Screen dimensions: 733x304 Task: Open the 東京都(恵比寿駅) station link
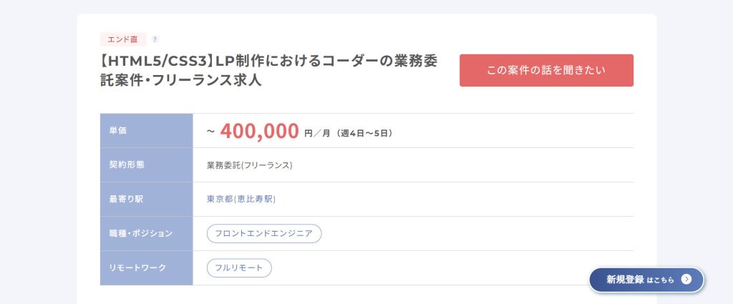tap(241, 200)
